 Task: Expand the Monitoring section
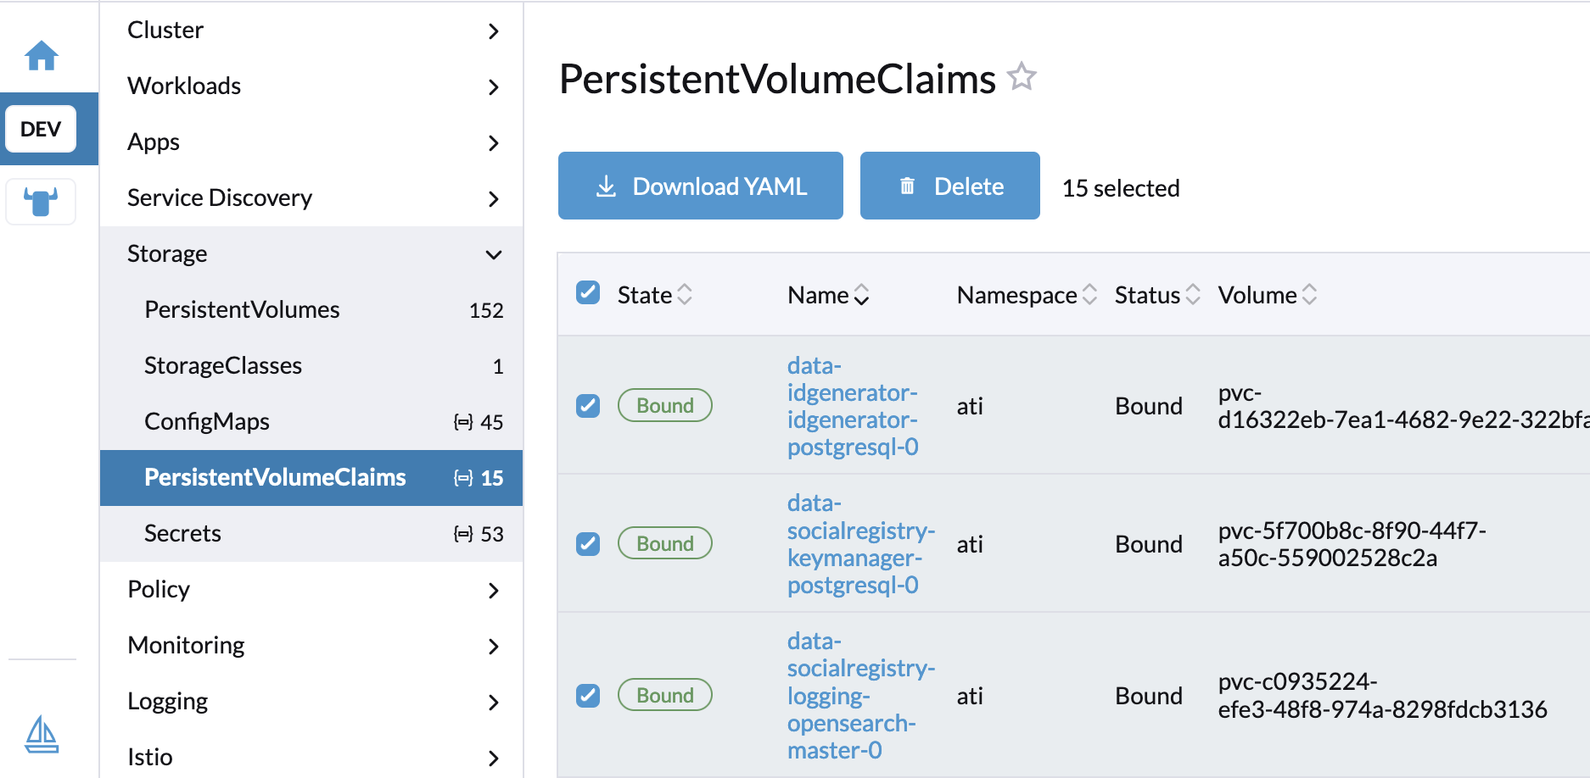494,647
